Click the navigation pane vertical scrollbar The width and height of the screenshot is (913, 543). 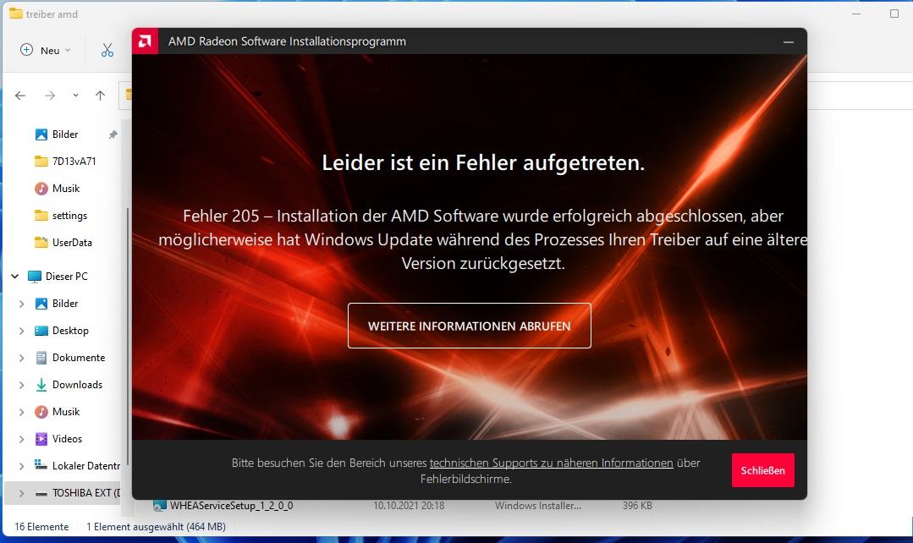128,337
